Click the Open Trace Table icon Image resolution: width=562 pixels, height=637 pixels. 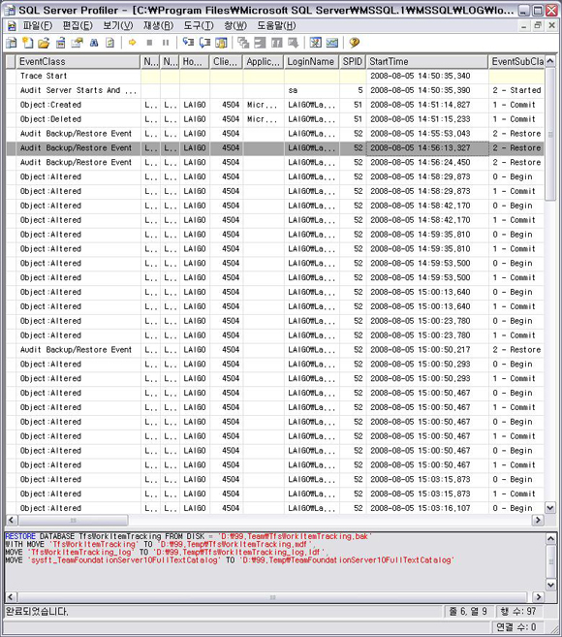coord(60,43)
